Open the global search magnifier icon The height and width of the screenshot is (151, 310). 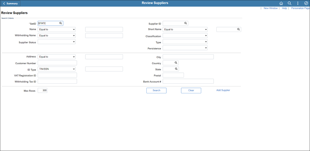(x=289, y=3)
